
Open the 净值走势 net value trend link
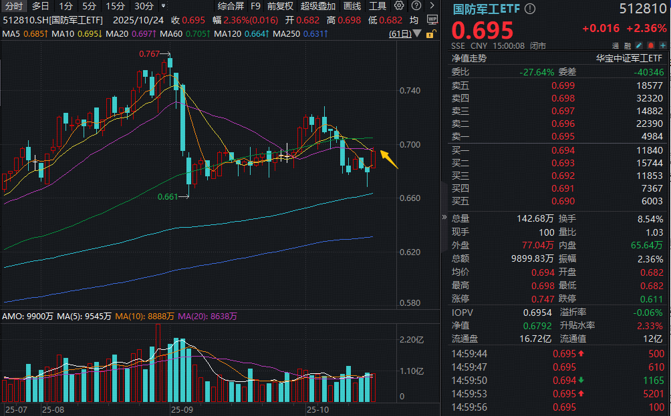tap(469, 58)
